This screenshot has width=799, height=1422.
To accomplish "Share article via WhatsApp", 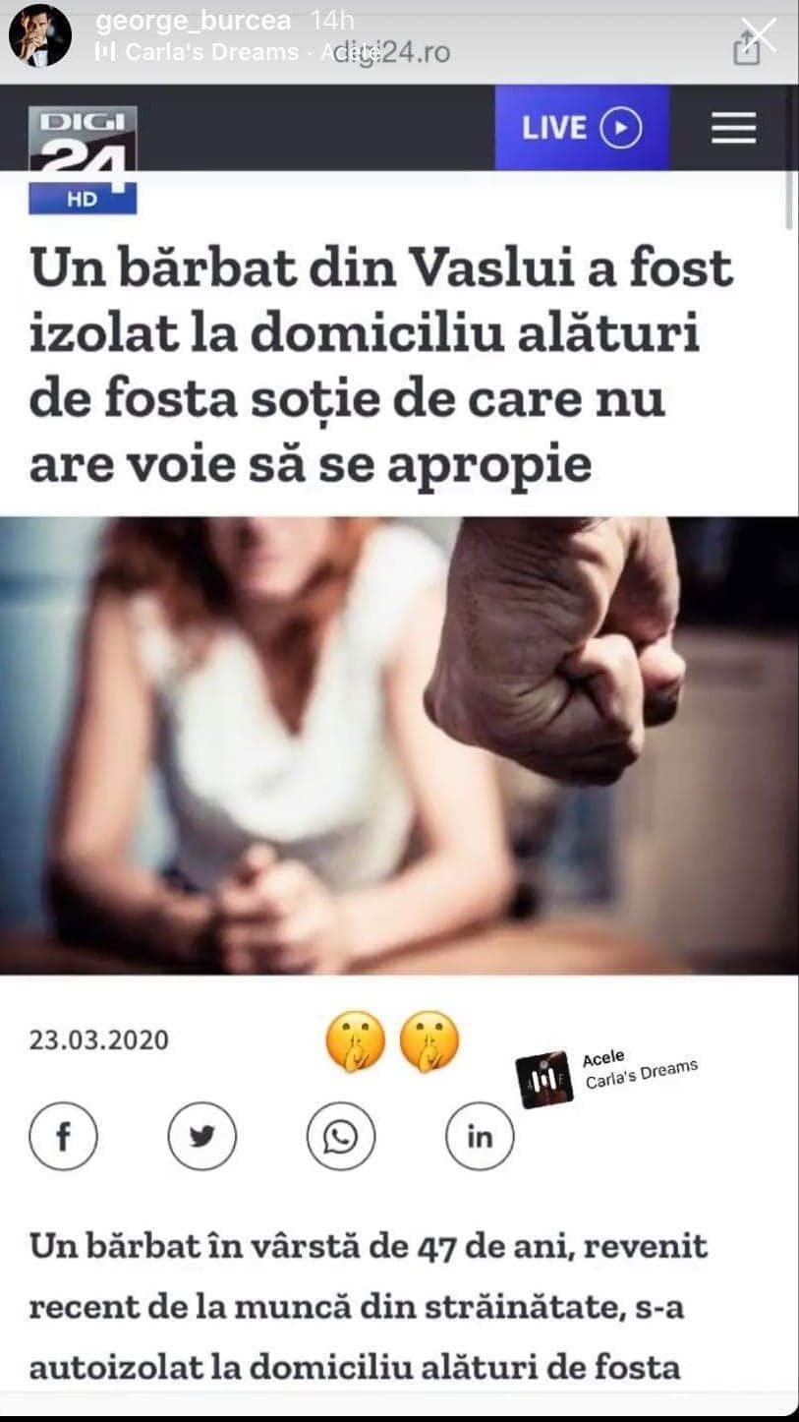I will click(341, 1137).
